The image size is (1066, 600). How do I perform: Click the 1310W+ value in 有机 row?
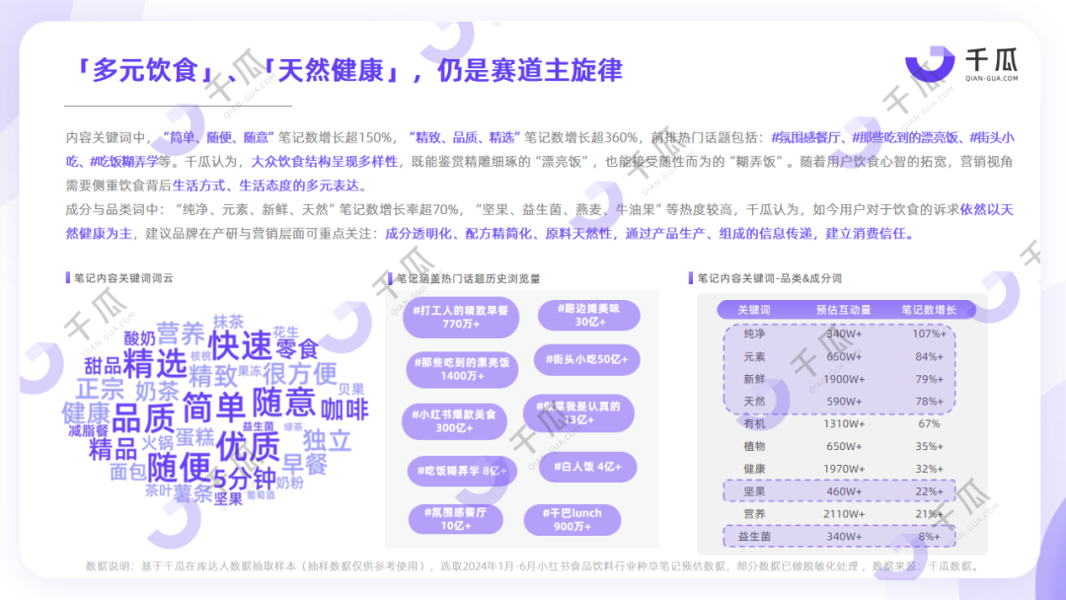(x=844, y=424)
